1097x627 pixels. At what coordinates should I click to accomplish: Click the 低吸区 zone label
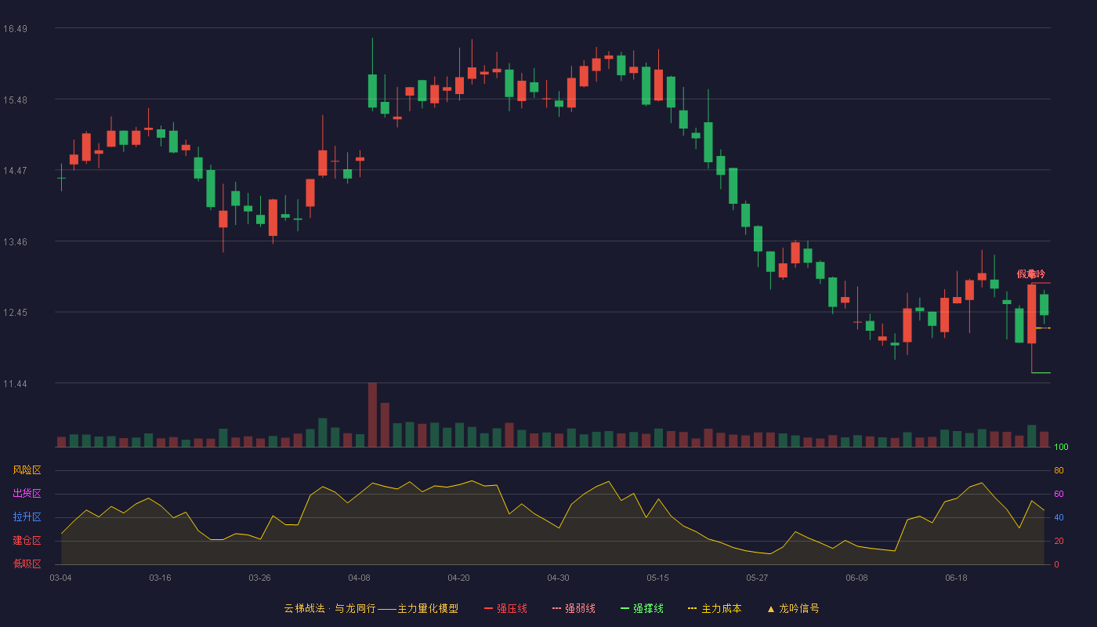(27, 564)
